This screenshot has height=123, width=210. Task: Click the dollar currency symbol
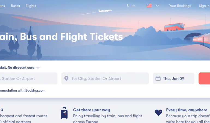(x=128, y=6)
